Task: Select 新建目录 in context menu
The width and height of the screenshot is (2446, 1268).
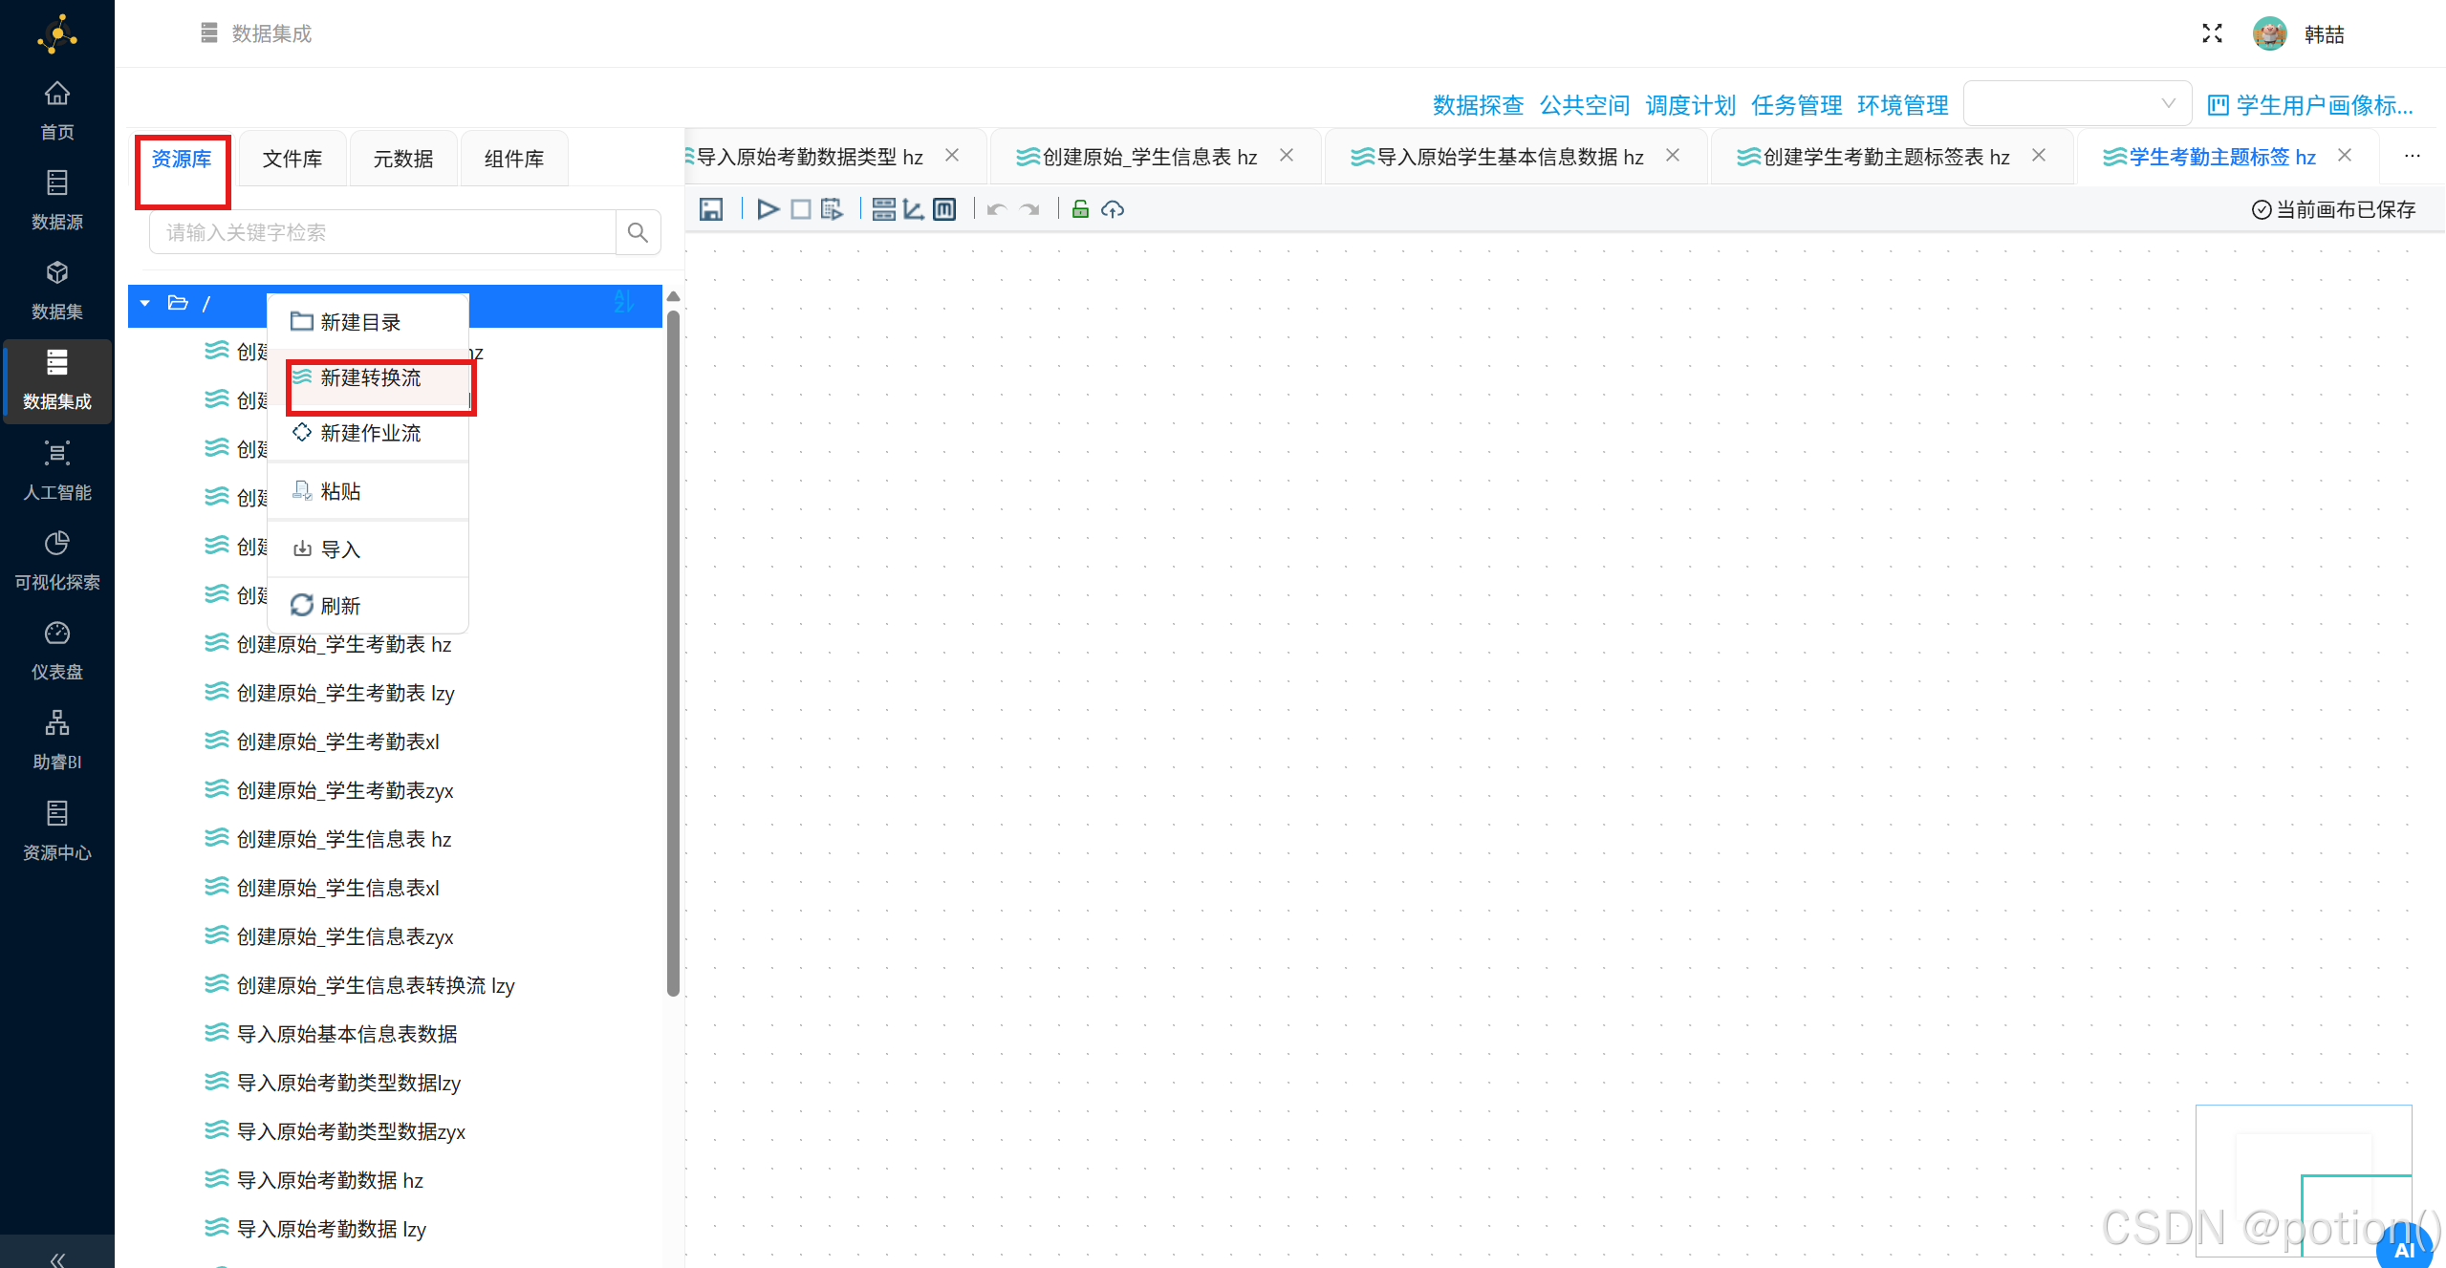Action: coord(368,322)
